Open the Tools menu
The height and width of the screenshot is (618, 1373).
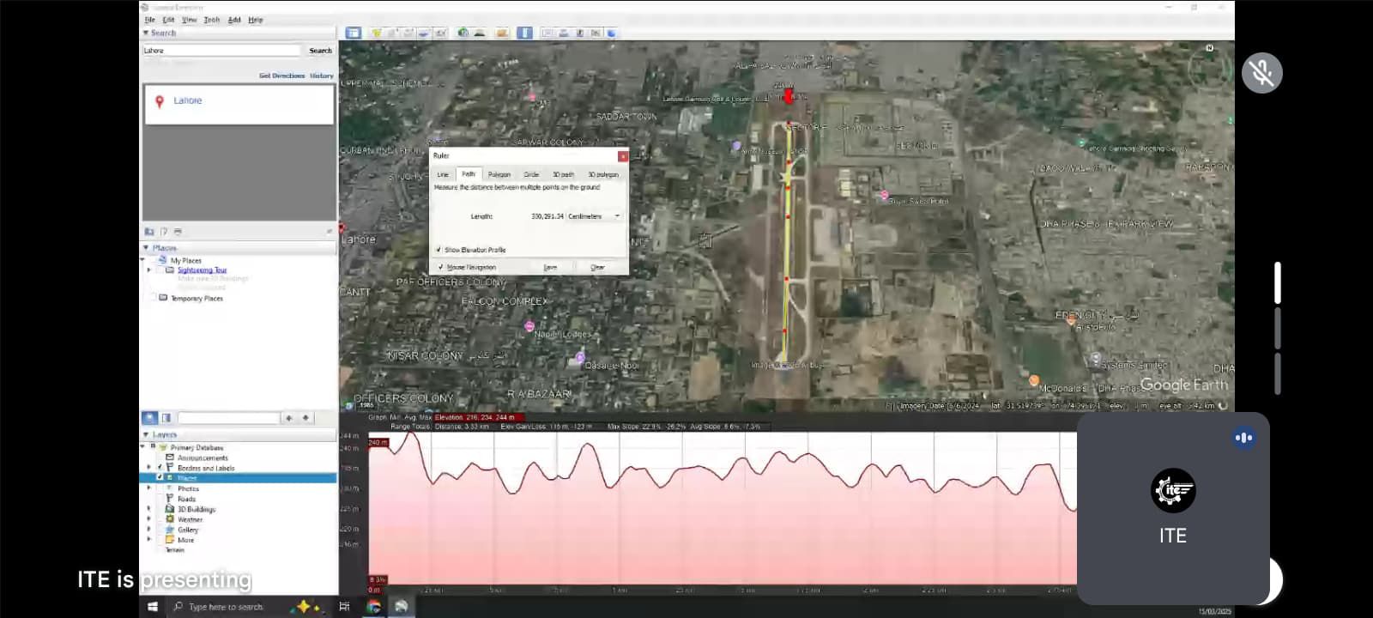(211, 20)
